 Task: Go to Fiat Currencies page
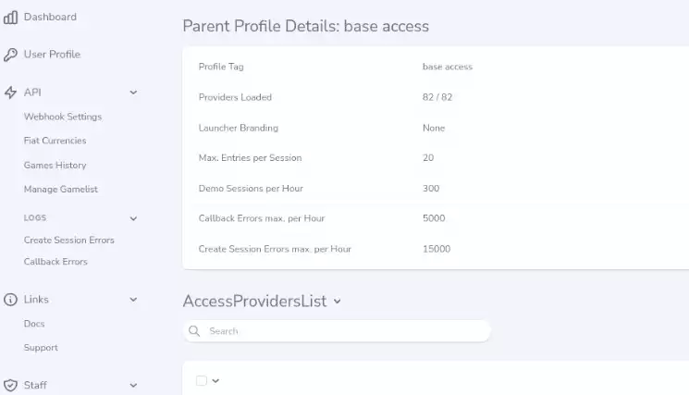[55, 141]
